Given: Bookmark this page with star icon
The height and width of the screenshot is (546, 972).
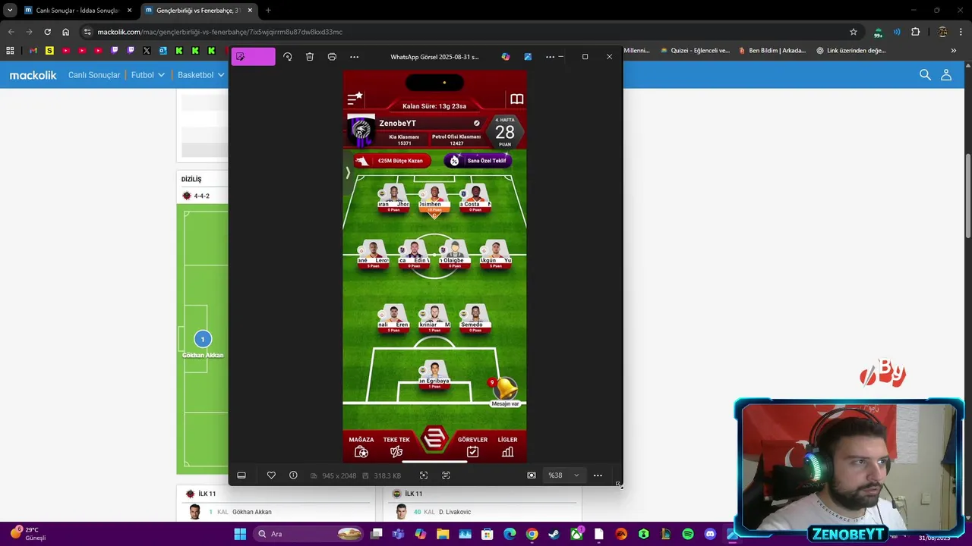Looking at the screenshot, I should [854, 32].
